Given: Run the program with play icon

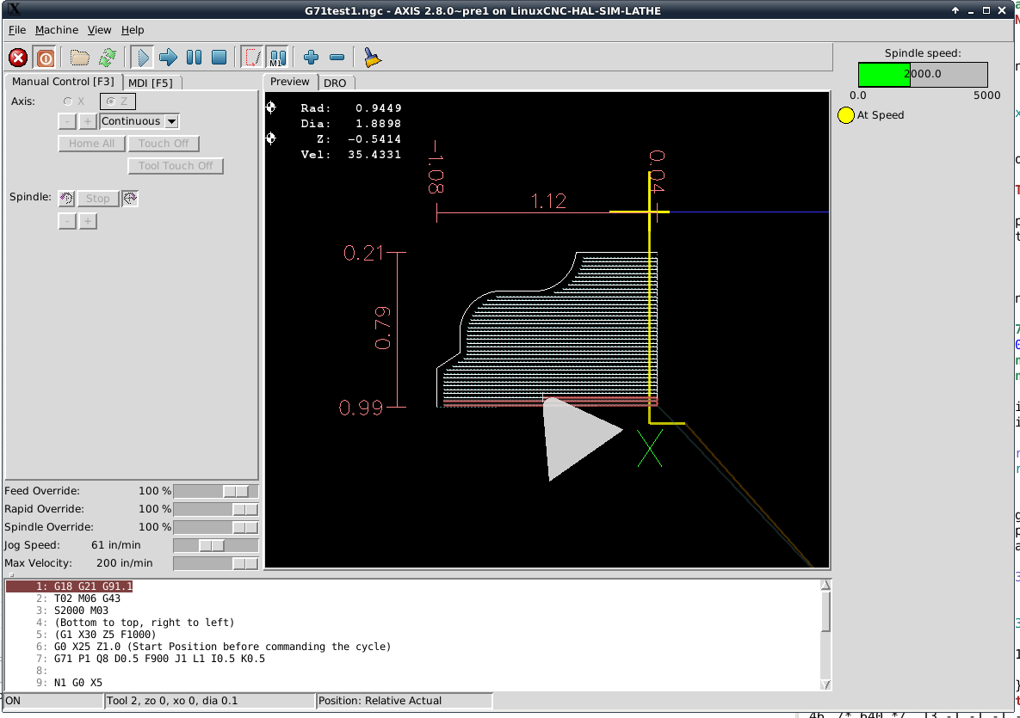Looking at the screenshot, I should tap(142, 58).
